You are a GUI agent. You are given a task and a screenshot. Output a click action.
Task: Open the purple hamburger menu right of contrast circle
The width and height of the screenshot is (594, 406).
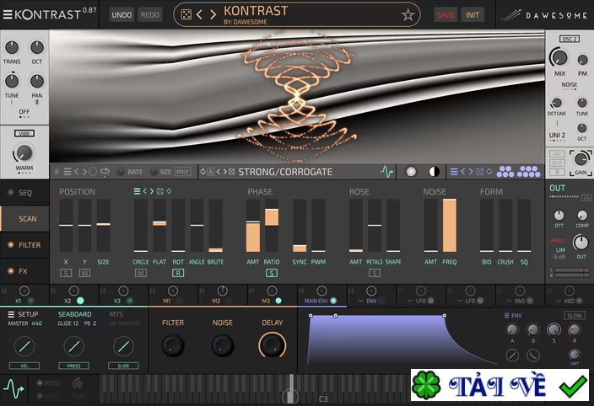click(454, 172)
